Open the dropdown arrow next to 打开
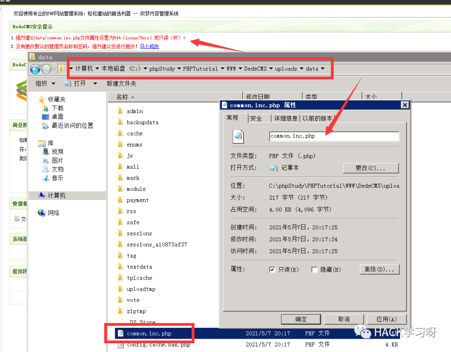451x352 pixels. point(95,83)
